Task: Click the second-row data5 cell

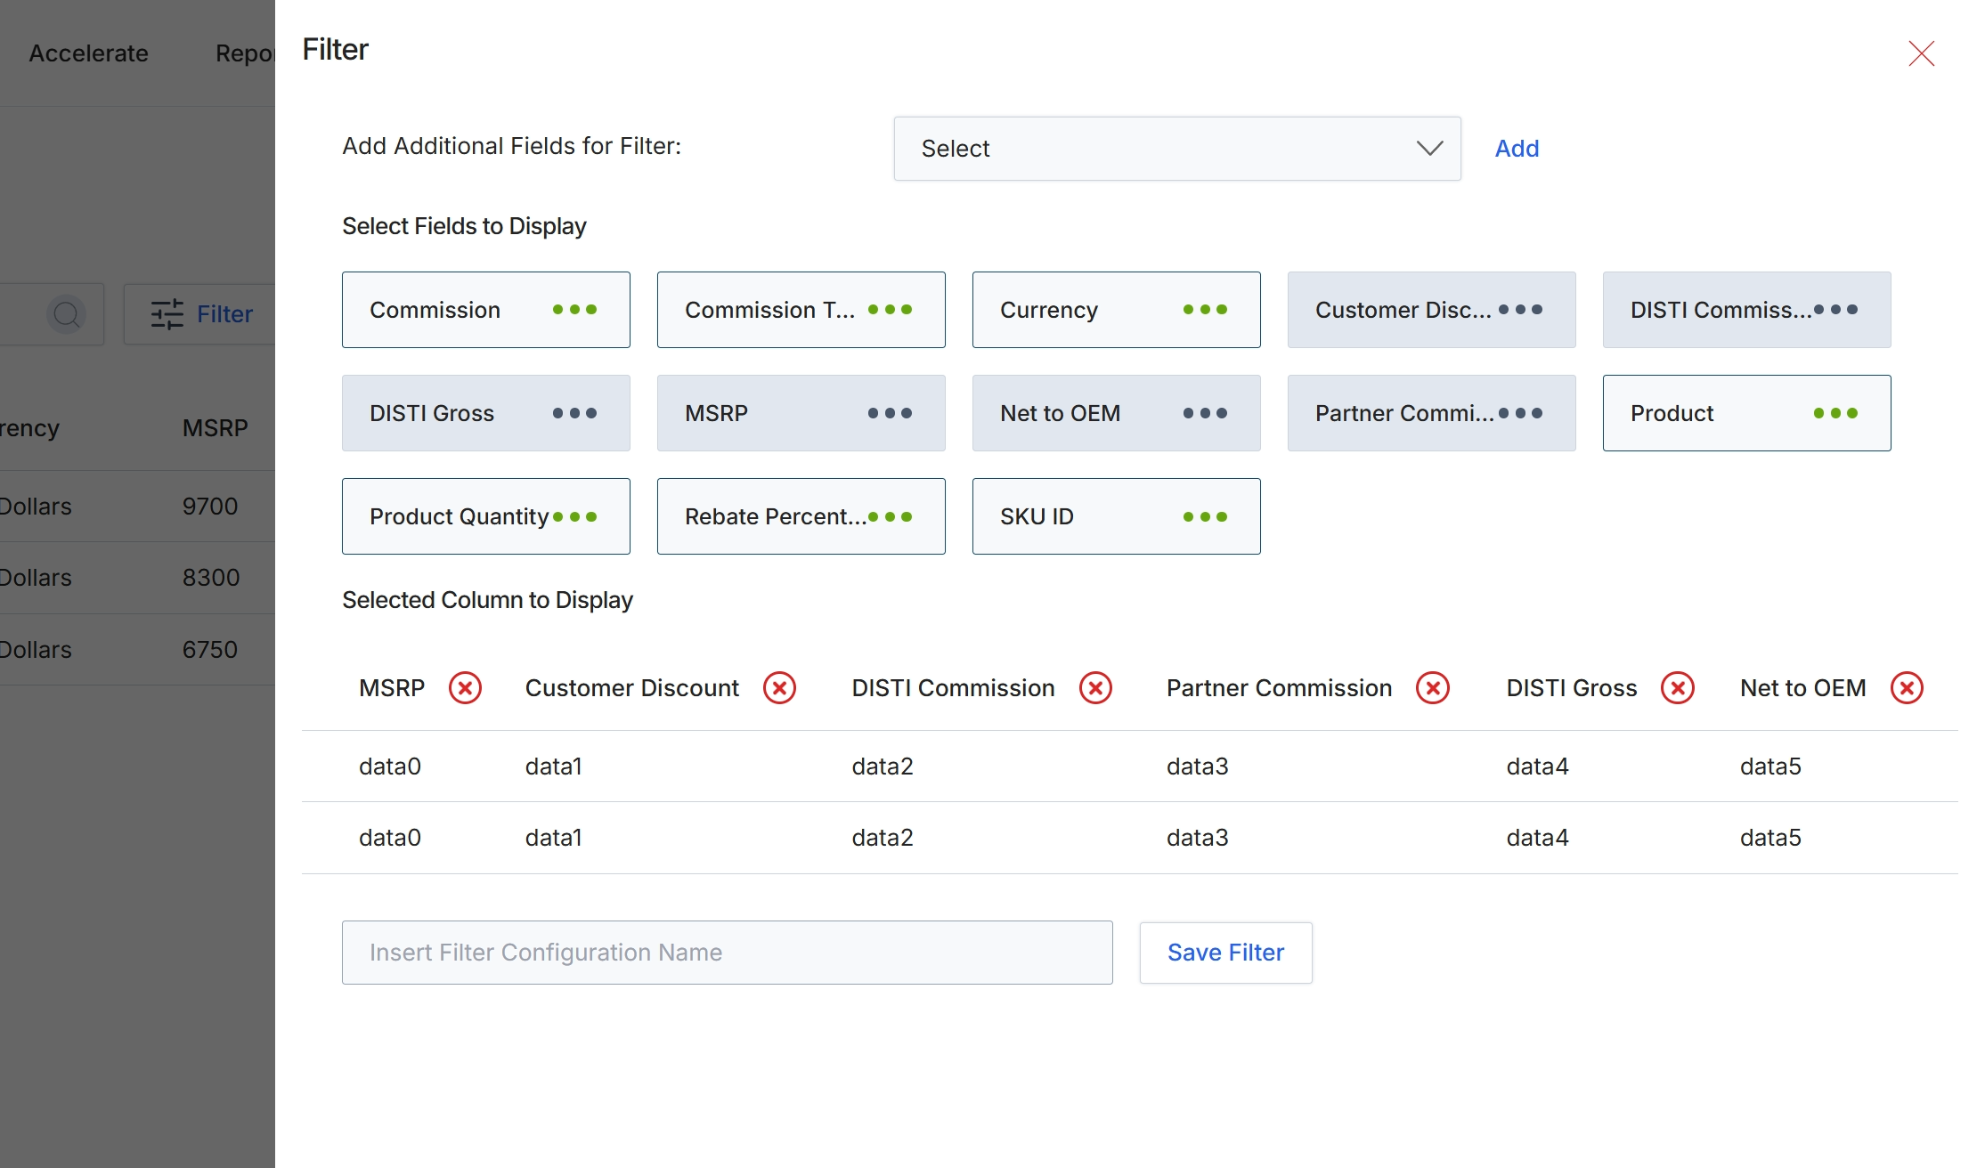Action: pos(1770,838)
